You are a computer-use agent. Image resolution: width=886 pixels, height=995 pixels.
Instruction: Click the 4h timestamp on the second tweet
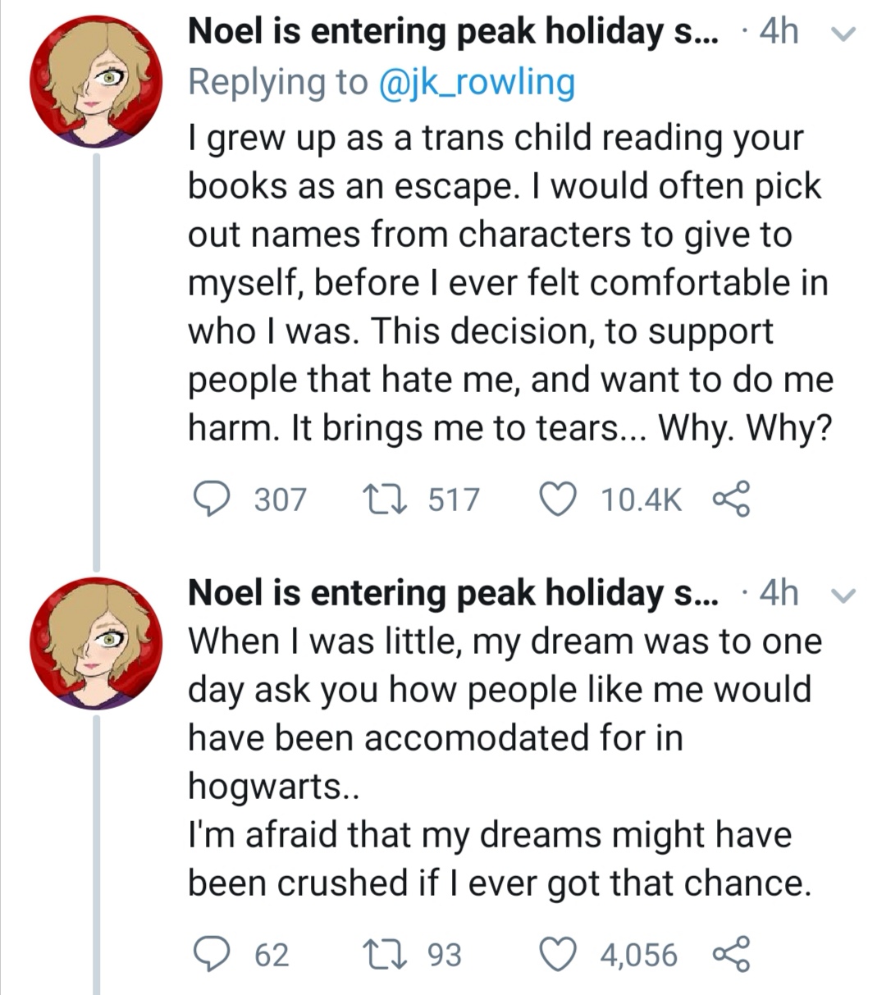point(778,593)
